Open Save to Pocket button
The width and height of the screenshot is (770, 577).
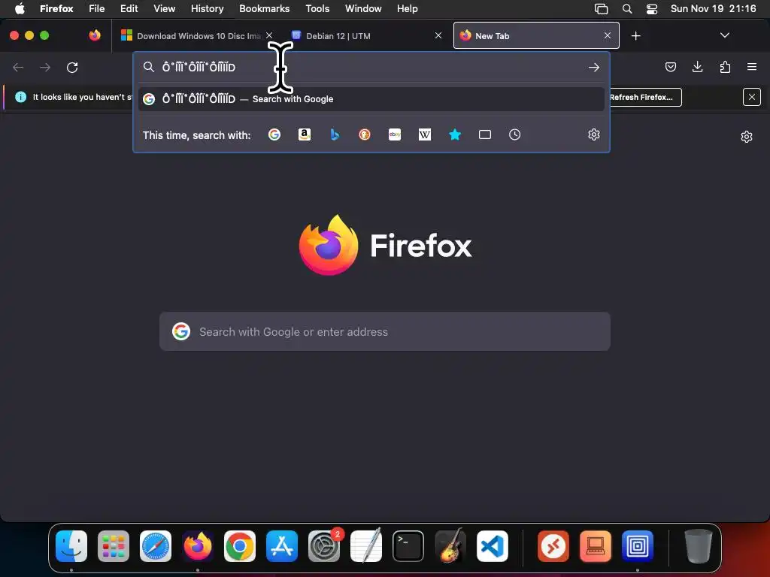tap(670, 67)
